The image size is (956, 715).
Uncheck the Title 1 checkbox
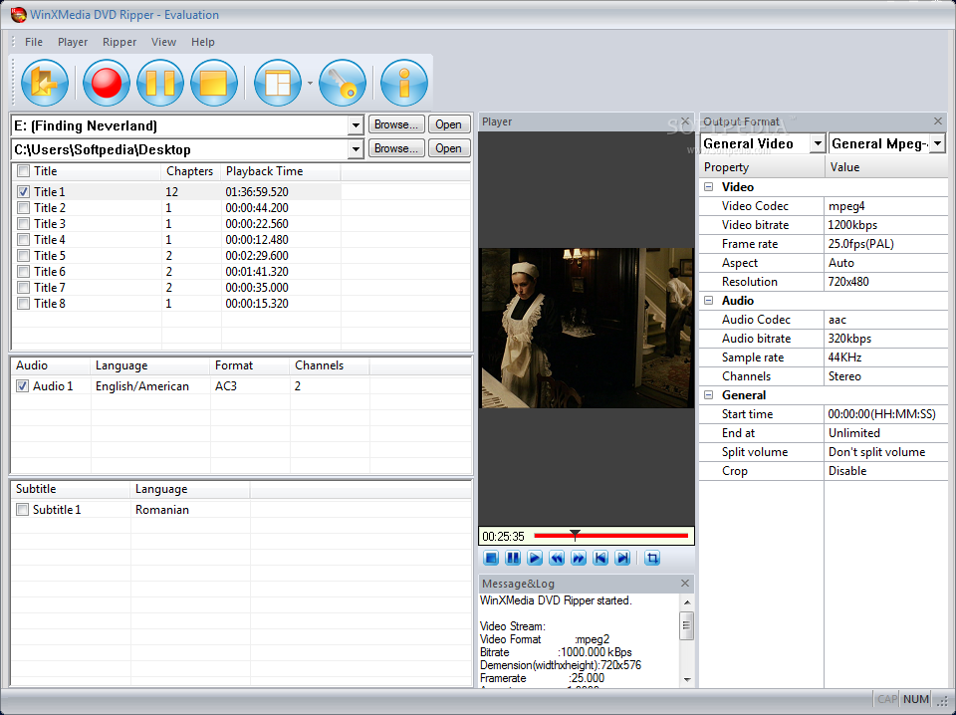pos(23,191)
